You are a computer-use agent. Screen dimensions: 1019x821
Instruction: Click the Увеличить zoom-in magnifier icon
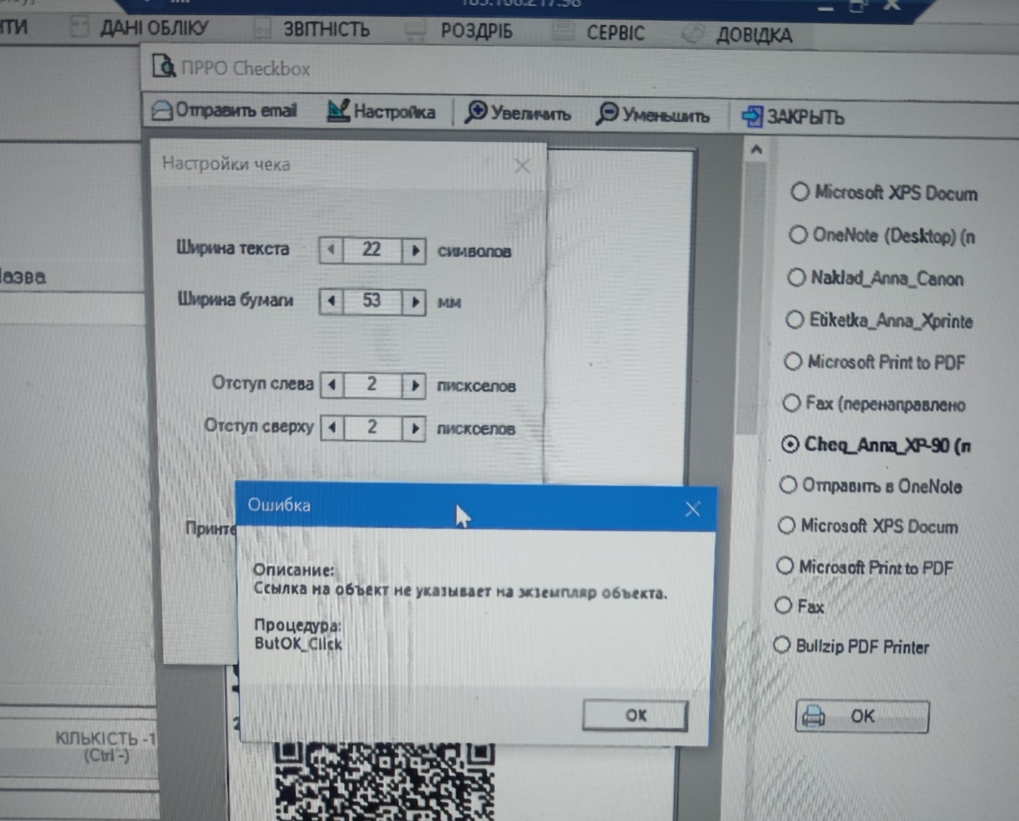click(x=475, y=112)
